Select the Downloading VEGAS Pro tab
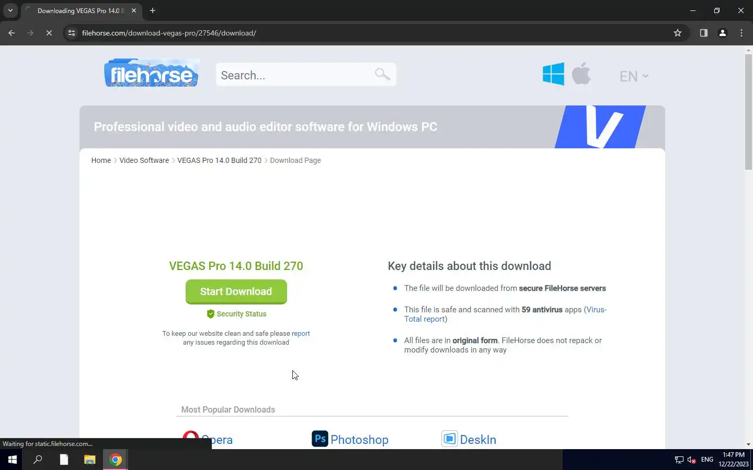 tap(81, 10)
